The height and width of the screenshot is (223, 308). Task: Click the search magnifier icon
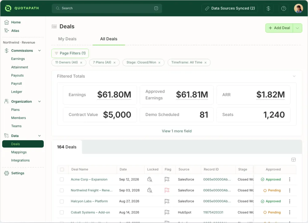pos(58,8)
